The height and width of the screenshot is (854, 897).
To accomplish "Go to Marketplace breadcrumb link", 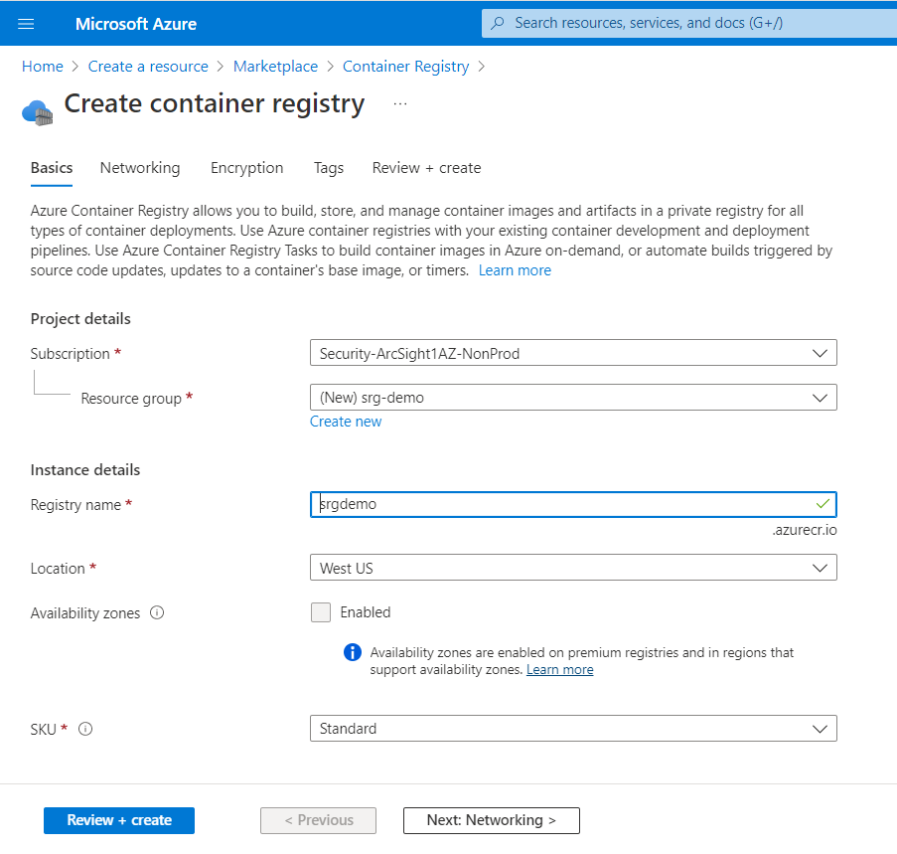I will point(275,67).
